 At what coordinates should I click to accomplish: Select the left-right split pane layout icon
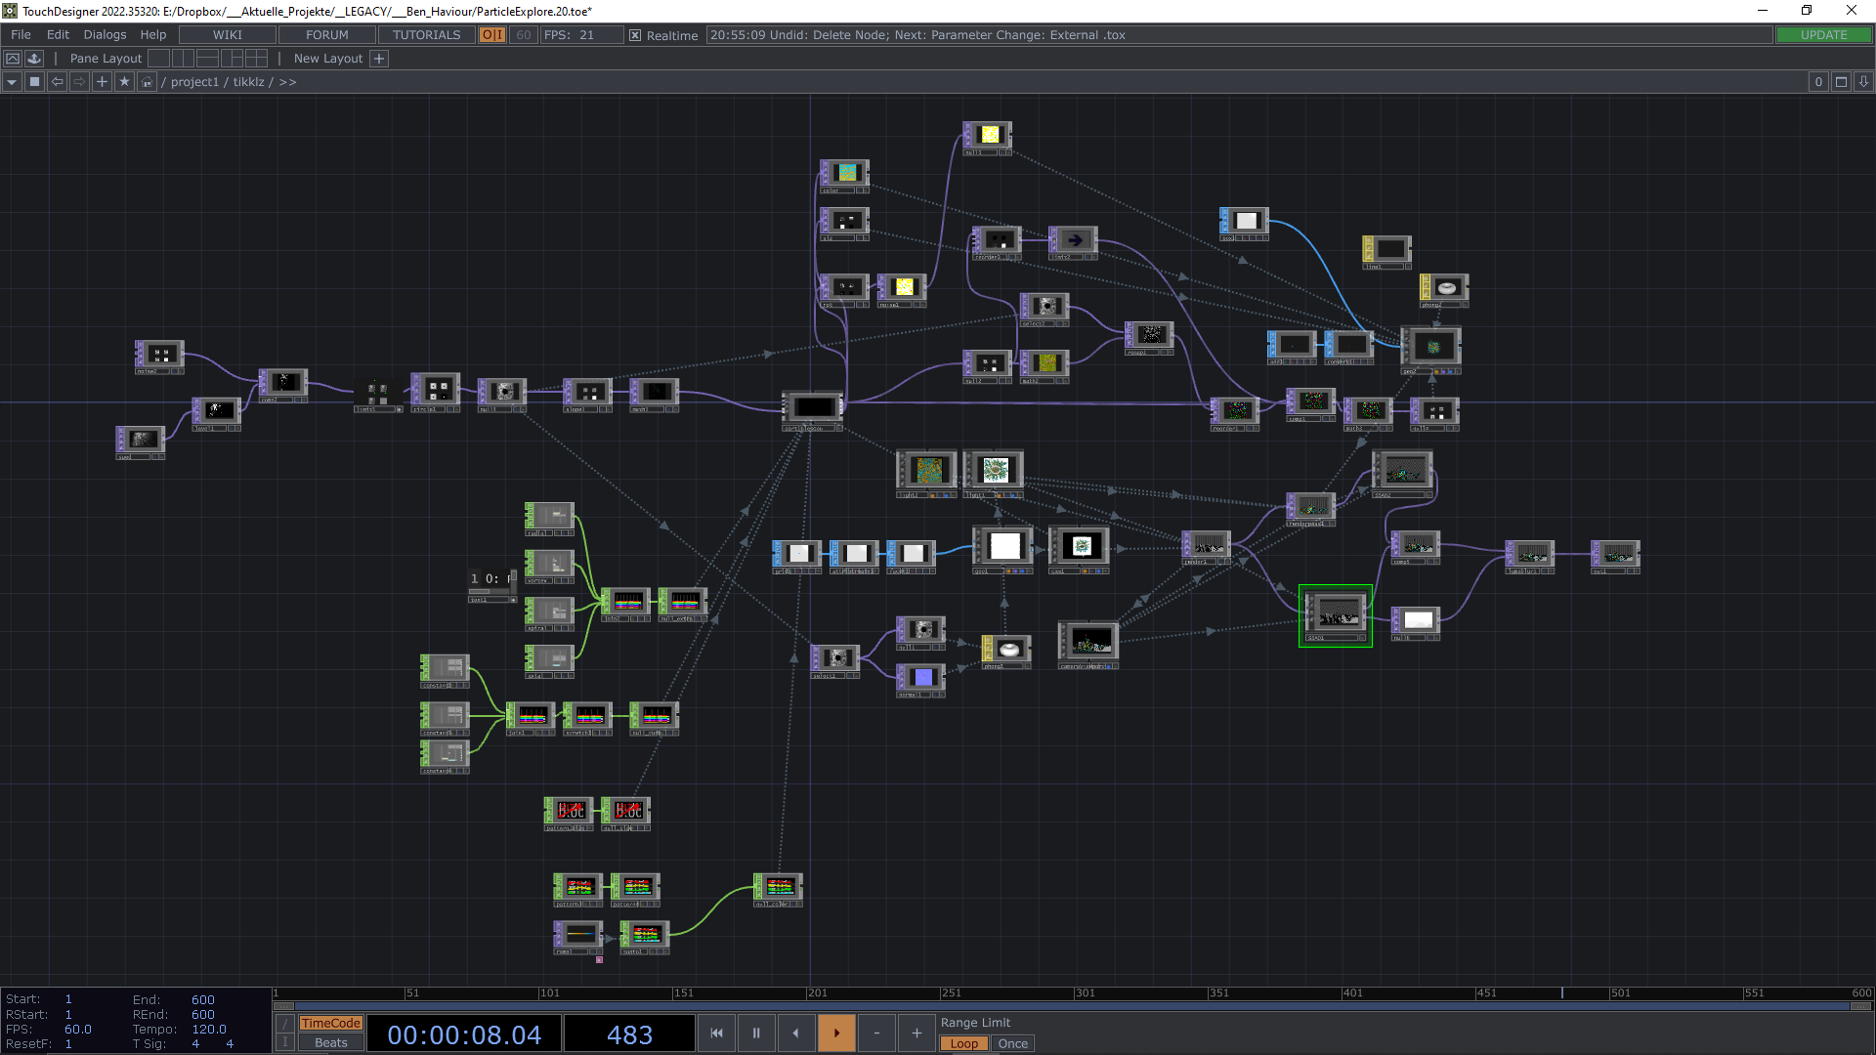[x=183, y=59]
